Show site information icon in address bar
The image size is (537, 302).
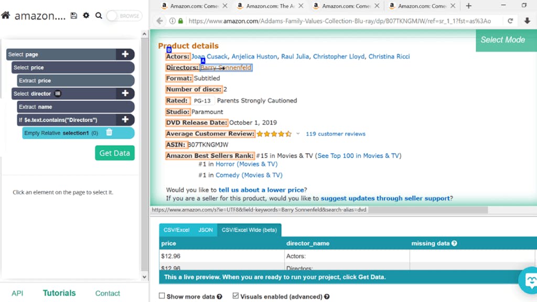(172, 21)
